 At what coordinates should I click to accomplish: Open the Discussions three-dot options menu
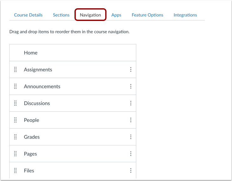[x=131, y=103]
